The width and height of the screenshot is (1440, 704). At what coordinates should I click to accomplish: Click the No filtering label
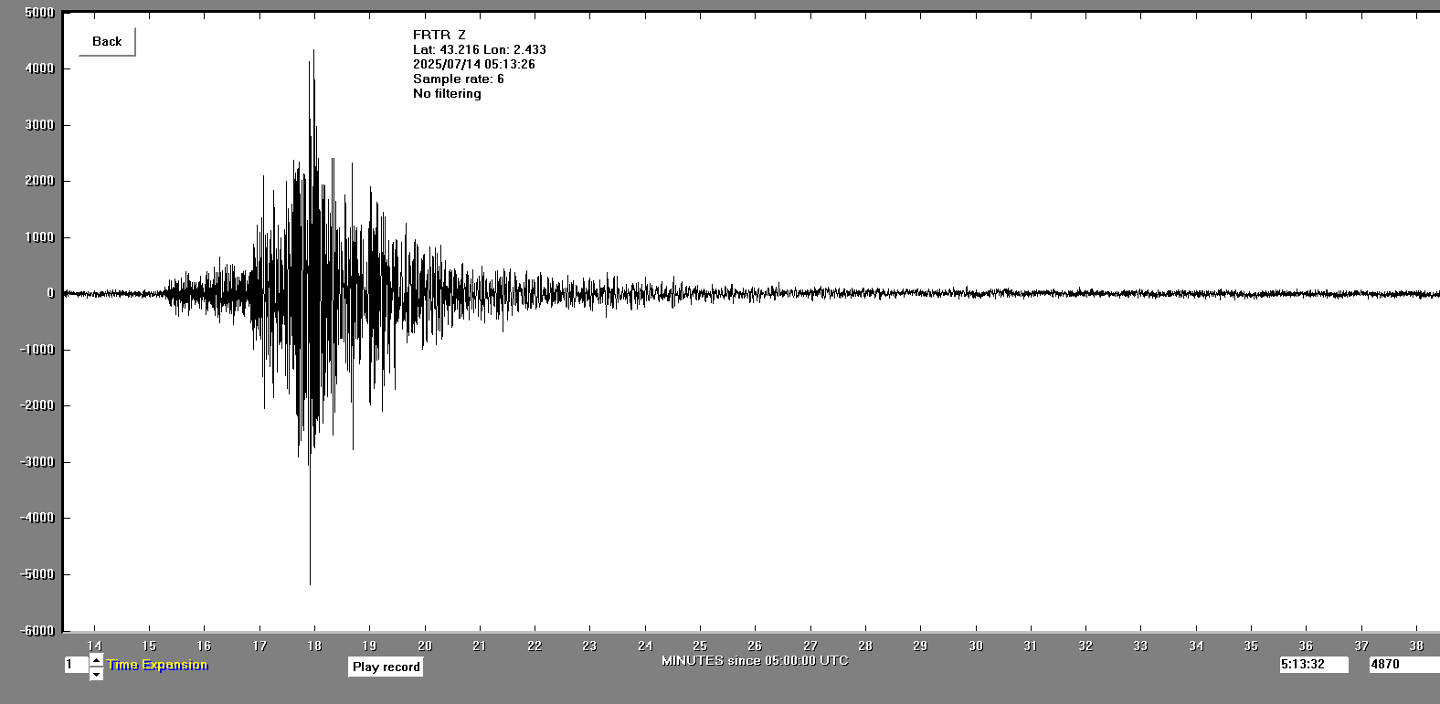tap(447, 93)
